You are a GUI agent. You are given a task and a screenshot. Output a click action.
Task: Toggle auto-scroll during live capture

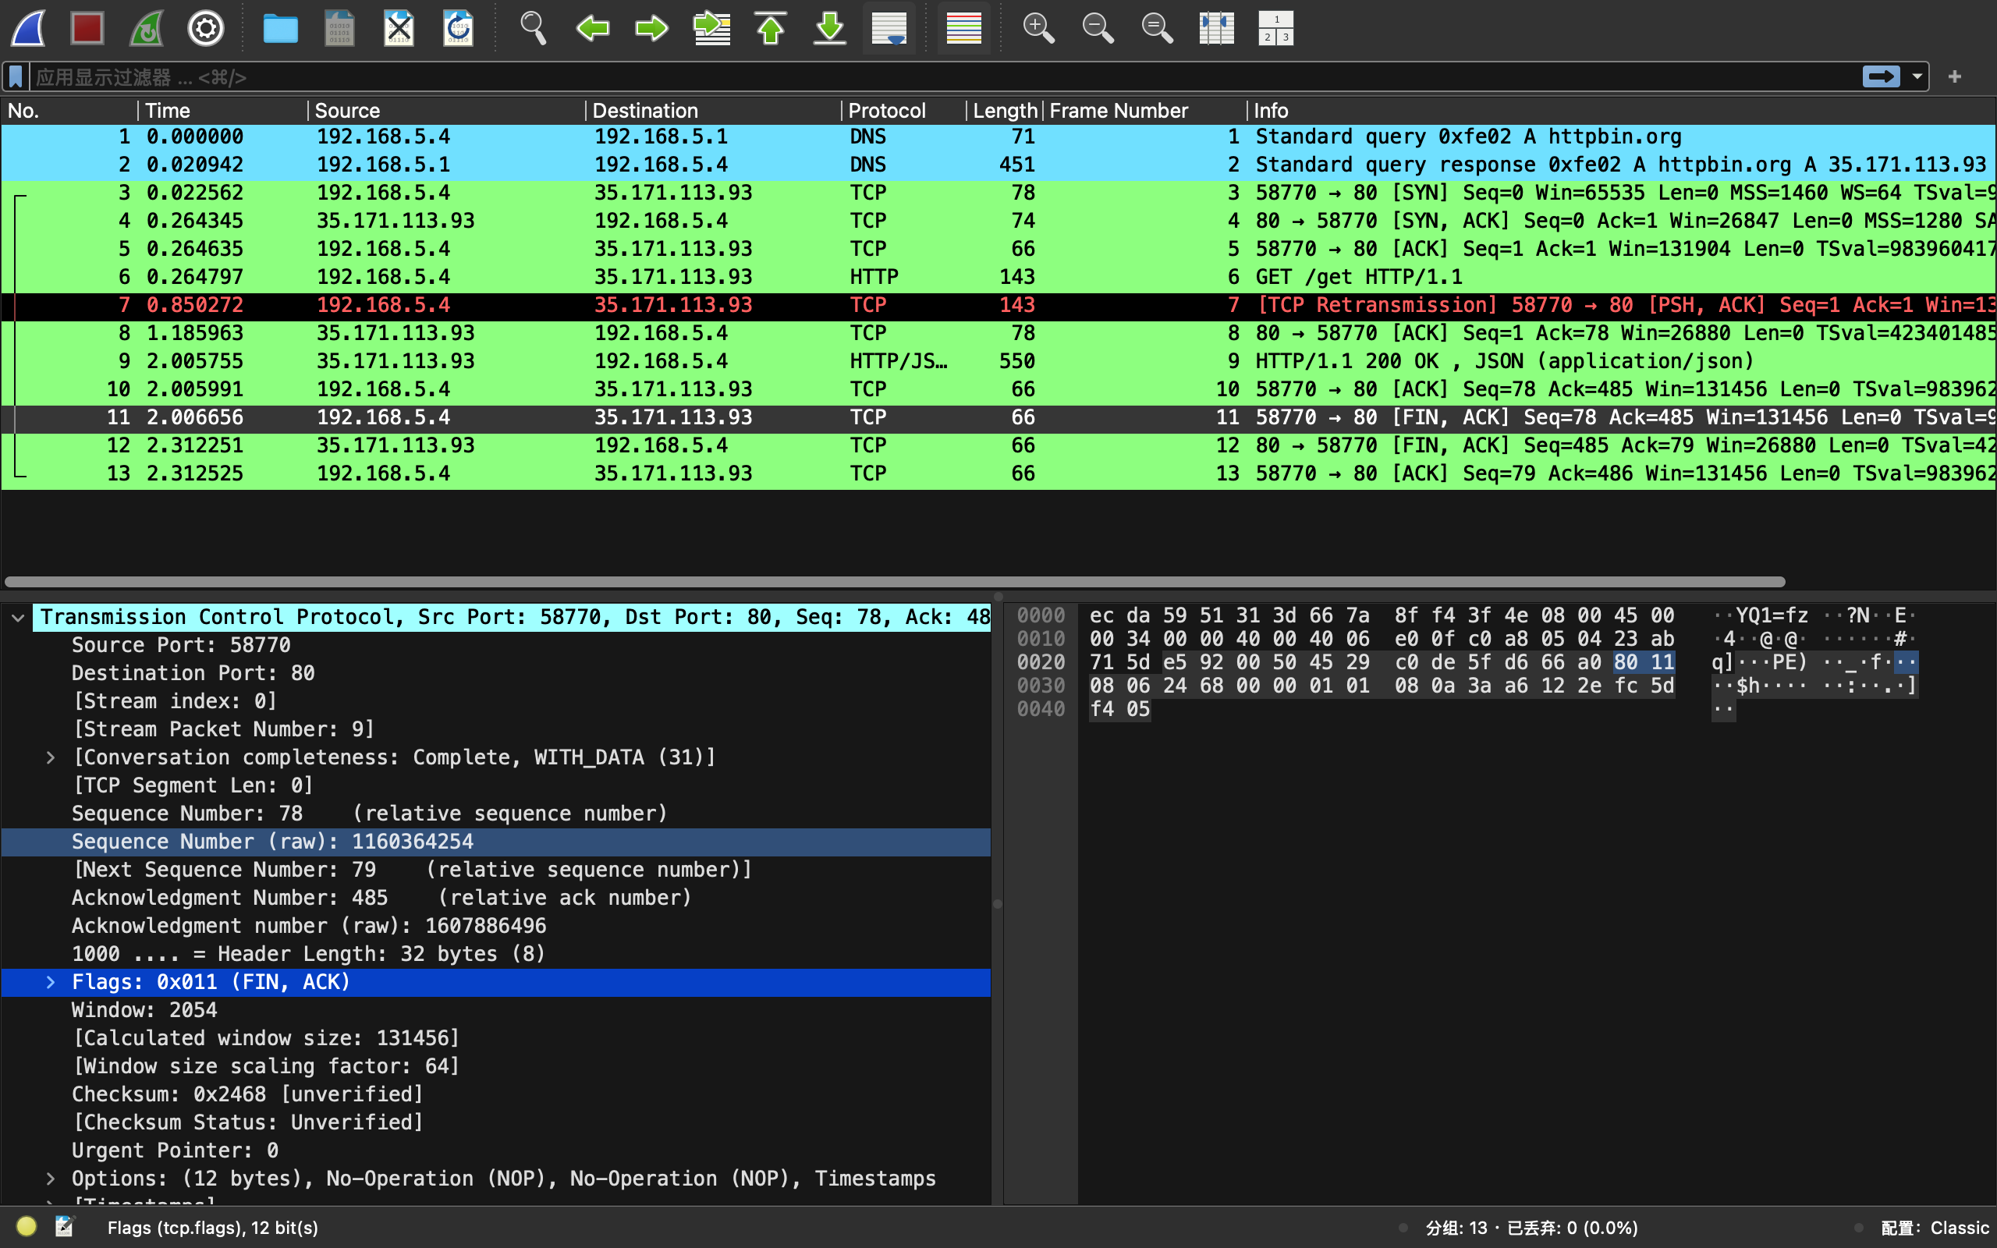(x=889, y=28)
